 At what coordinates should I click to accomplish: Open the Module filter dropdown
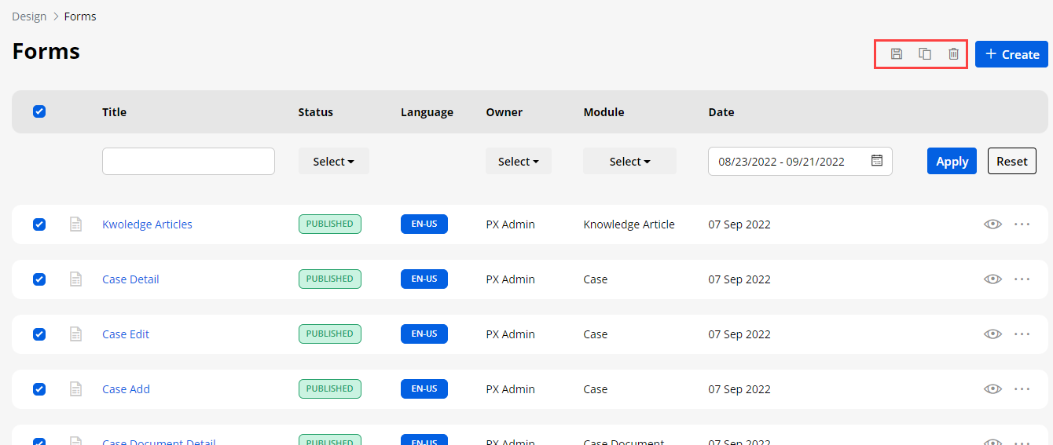click(x=629, y=162)
